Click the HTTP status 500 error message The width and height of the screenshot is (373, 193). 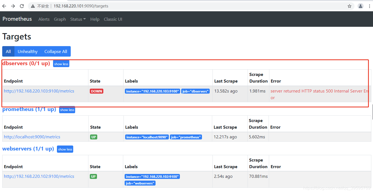pos(319,94)
